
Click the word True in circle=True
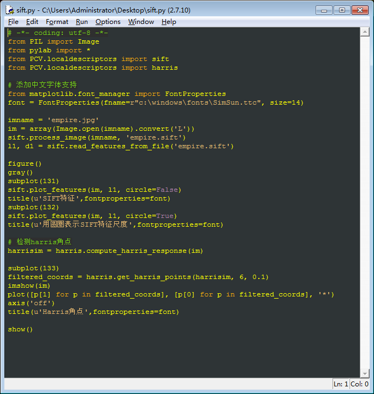pyautogui.click(x=165, y=216)
